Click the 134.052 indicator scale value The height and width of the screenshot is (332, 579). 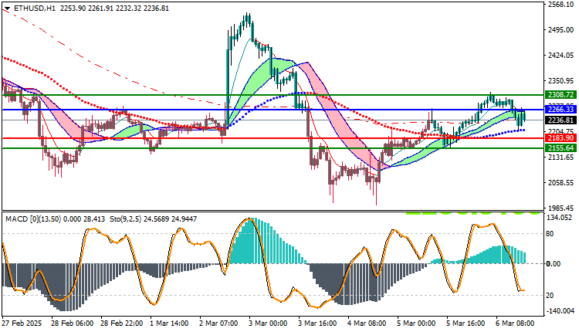coord(560,218)
